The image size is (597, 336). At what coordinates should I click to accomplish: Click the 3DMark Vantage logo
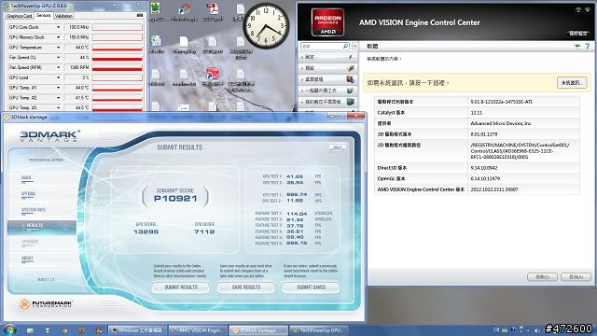[49, 135]
